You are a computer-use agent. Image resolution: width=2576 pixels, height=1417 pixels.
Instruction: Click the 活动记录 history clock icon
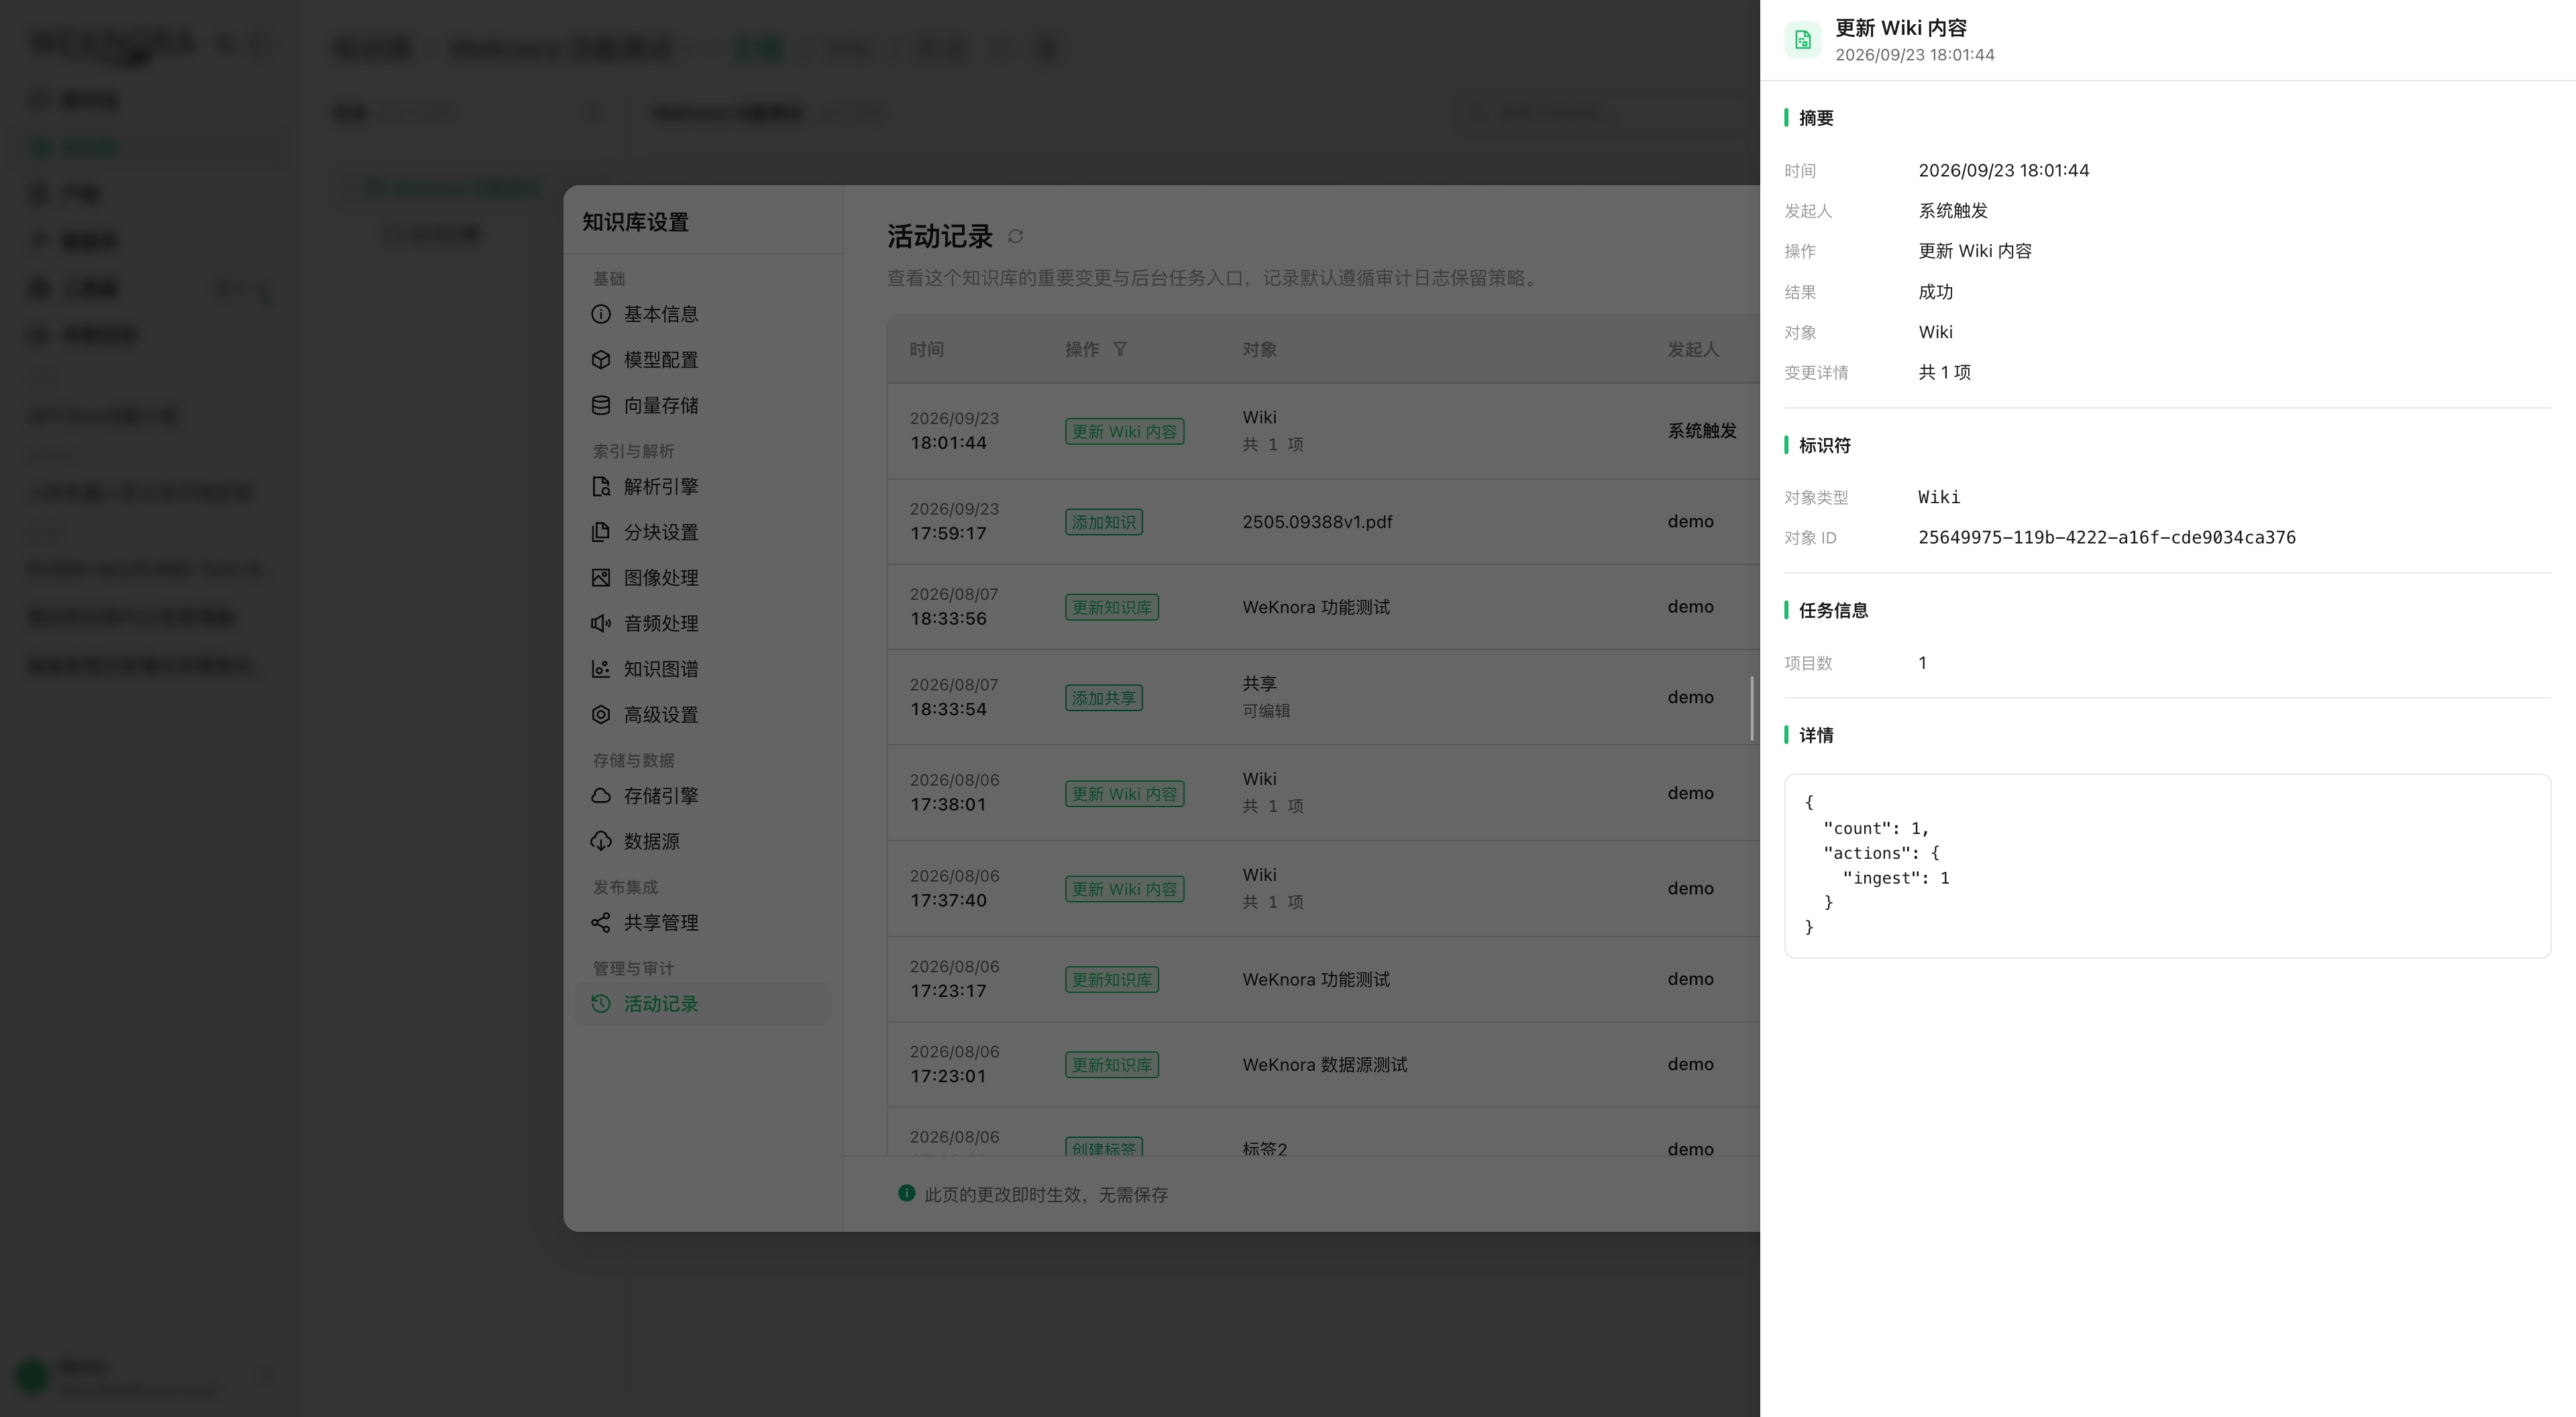click(x=600, y=1003)
